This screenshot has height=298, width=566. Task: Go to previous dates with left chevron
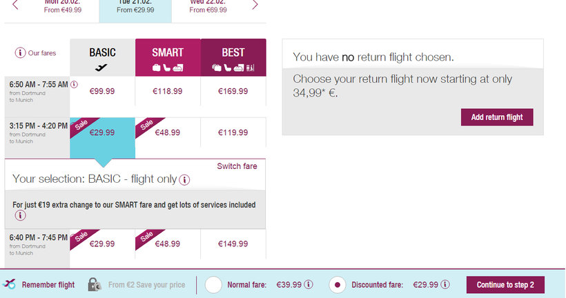click(x=15, y=6)
